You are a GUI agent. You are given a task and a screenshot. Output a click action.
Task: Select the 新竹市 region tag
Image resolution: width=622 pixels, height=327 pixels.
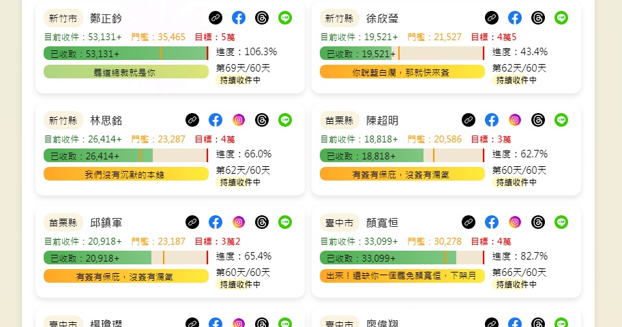pyautogui.click(x=63, y=18)
